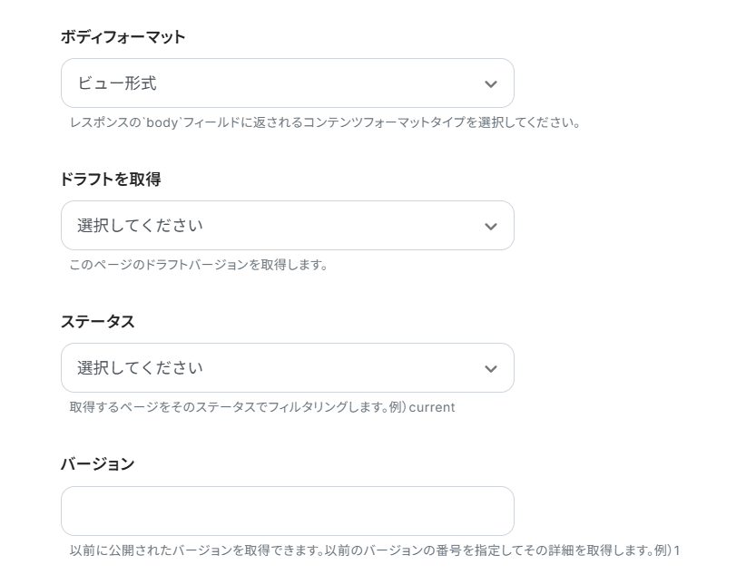
Task: Focus the バージョン text input
Action: pos(288,511)
